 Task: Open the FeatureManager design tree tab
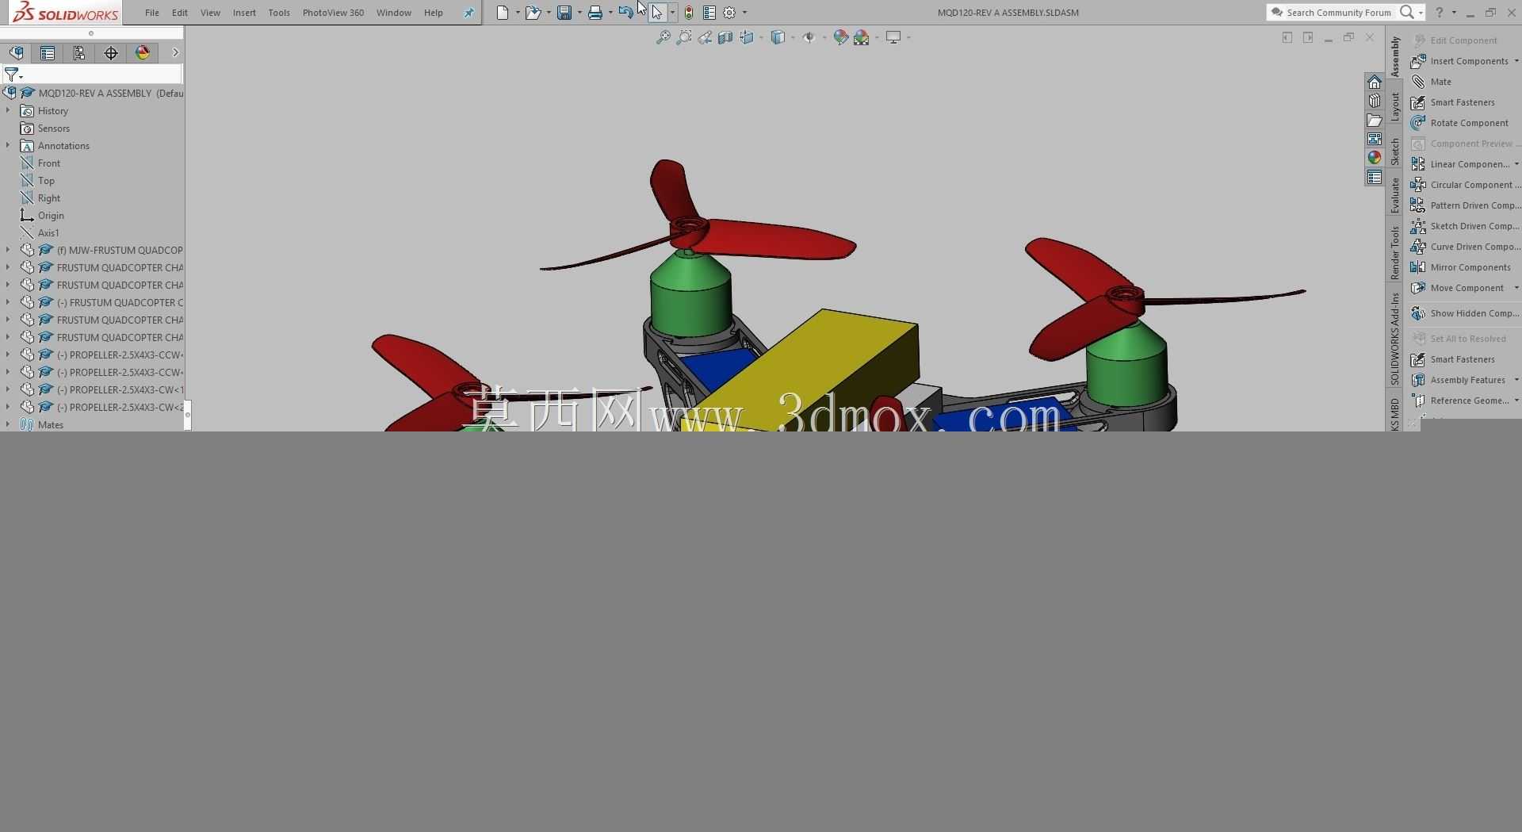[x=16, y=53]
